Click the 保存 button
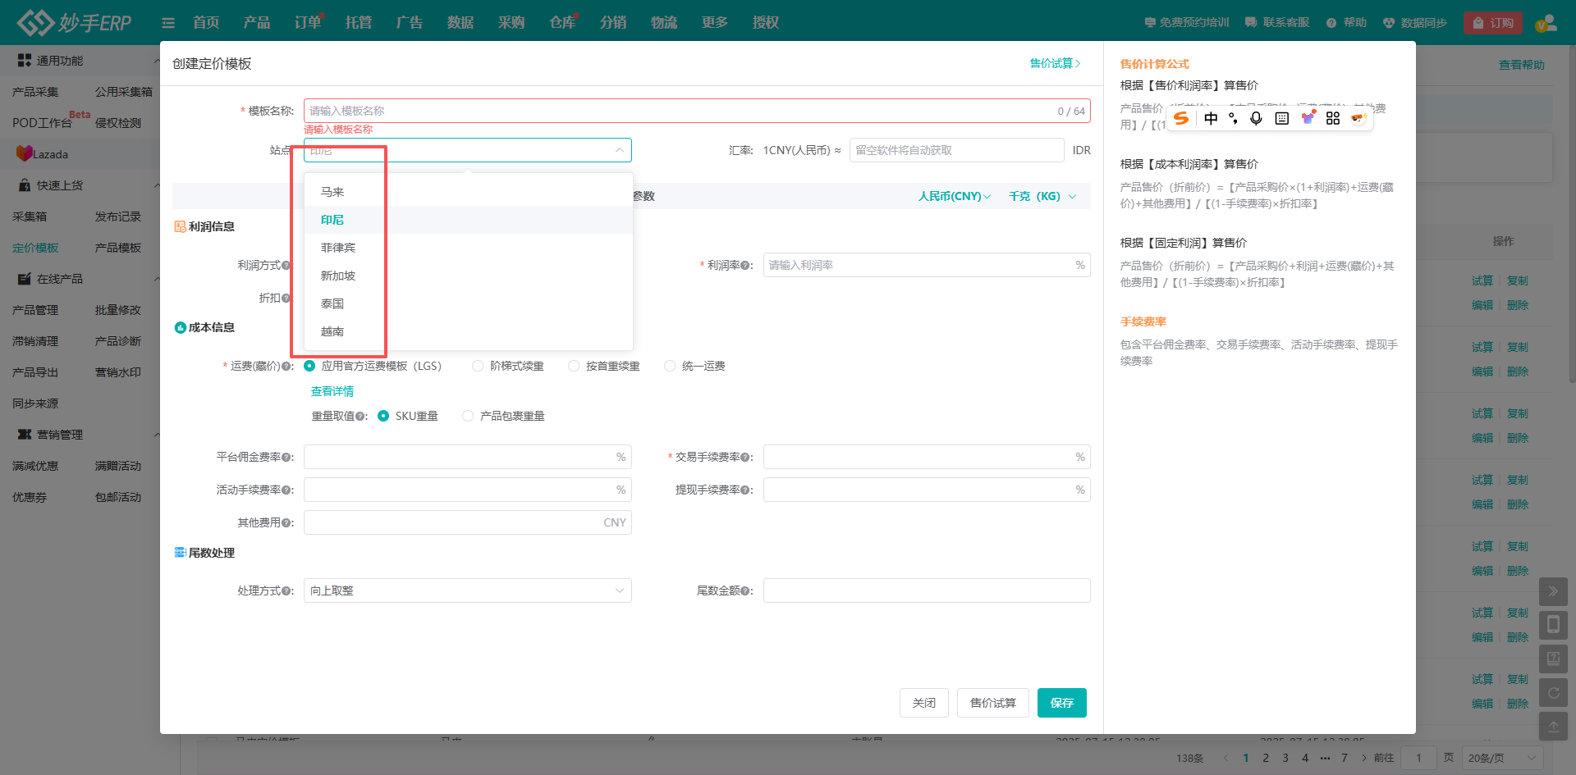 click(x=1061, y=703)
